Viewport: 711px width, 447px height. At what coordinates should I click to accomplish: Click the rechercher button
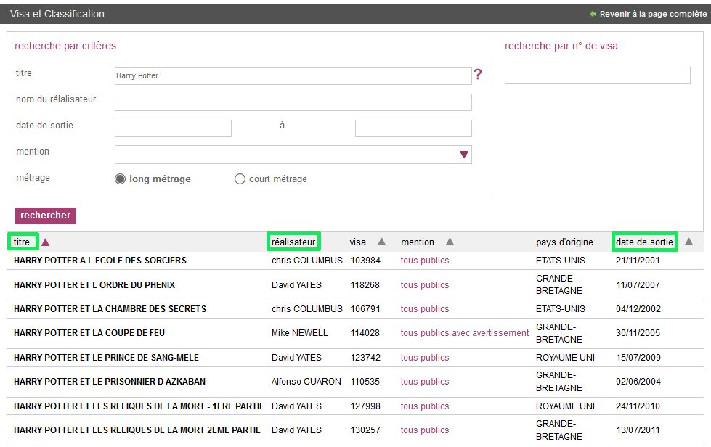tap(45, 216)
